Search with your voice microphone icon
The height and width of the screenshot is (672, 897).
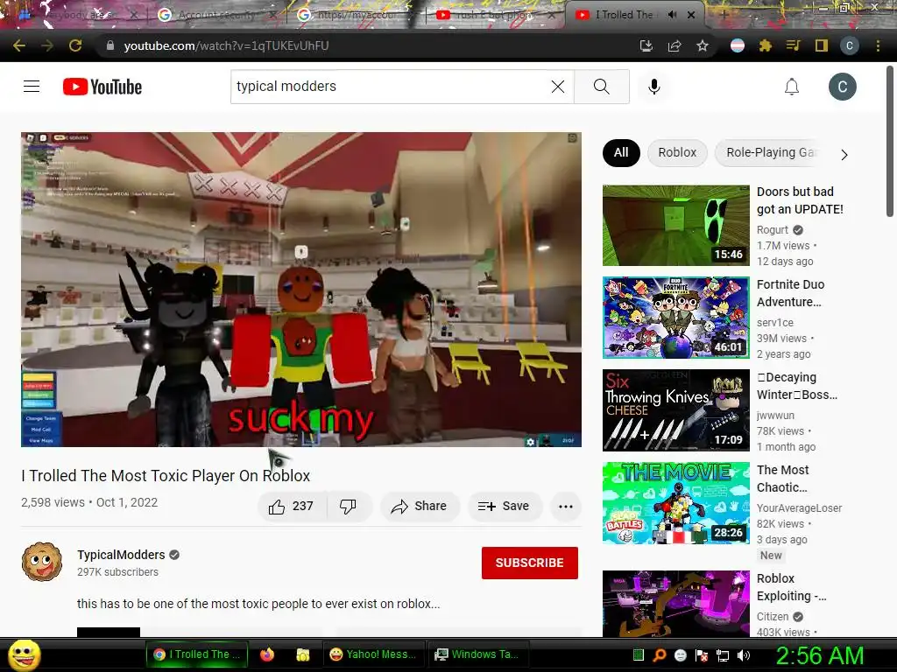(x=653, y=87)
